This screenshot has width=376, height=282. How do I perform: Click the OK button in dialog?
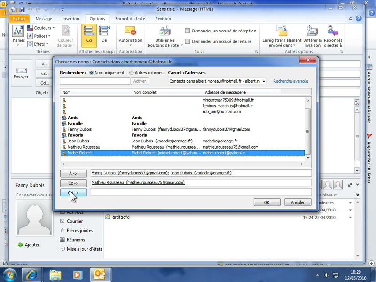[x=267, y=203]
